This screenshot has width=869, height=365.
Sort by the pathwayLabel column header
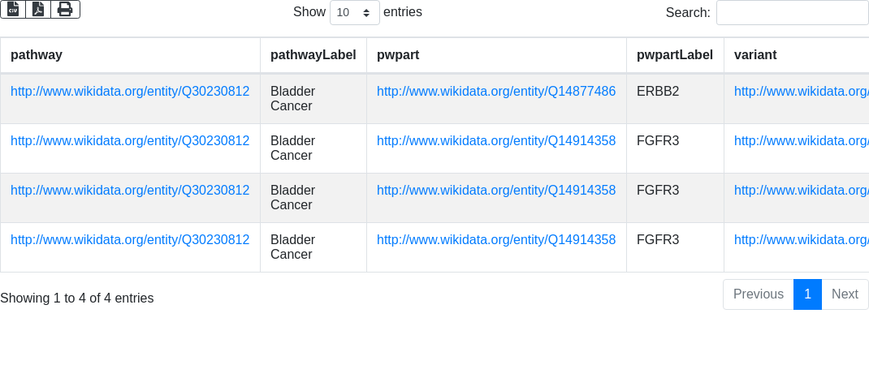point(313,55)
